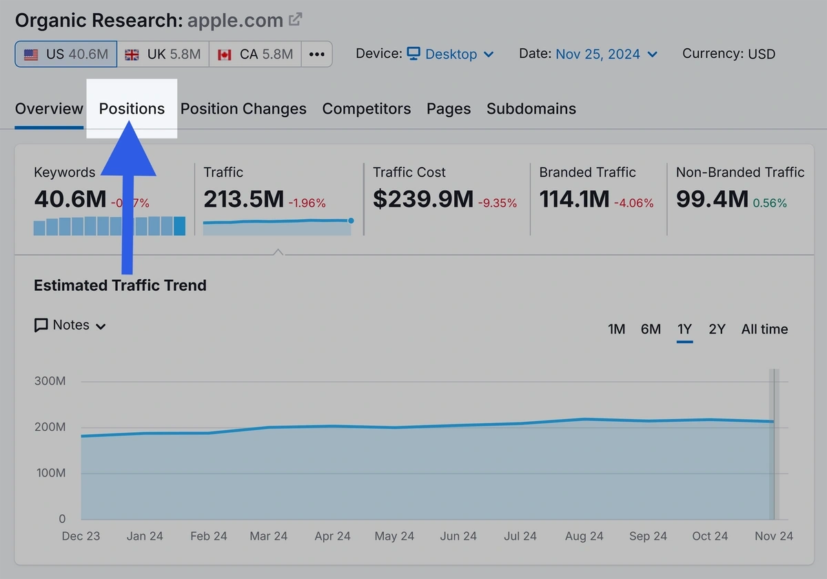This screenshot has width=827, height=579.
Task: Click the -1.96% traffic change figure
Action: (307, 203)
